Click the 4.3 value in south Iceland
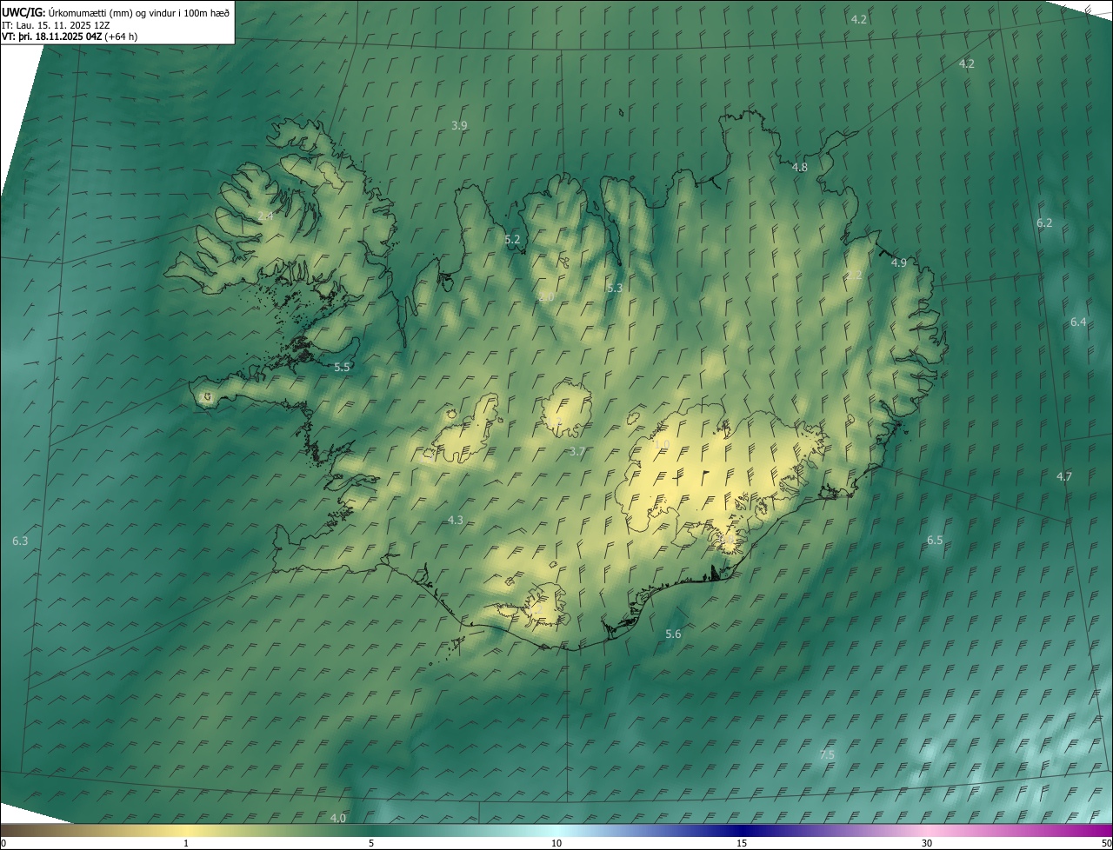1113x850 pixels. click(455, 520)
